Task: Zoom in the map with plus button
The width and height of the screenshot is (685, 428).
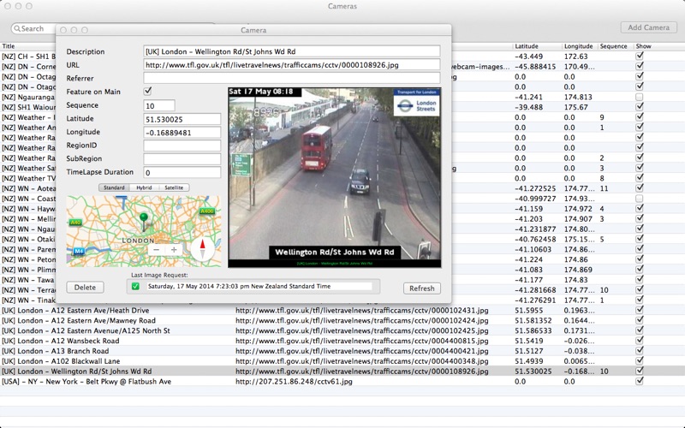Action: tap(174, 249)
